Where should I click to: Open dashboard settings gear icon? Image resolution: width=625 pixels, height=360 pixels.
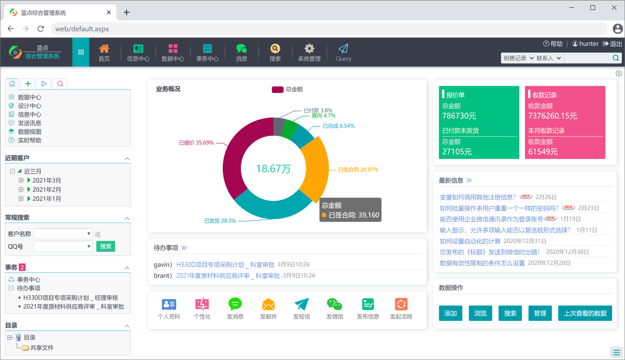619,73
